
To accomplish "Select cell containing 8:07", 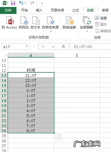I will [x=31, y=130].
